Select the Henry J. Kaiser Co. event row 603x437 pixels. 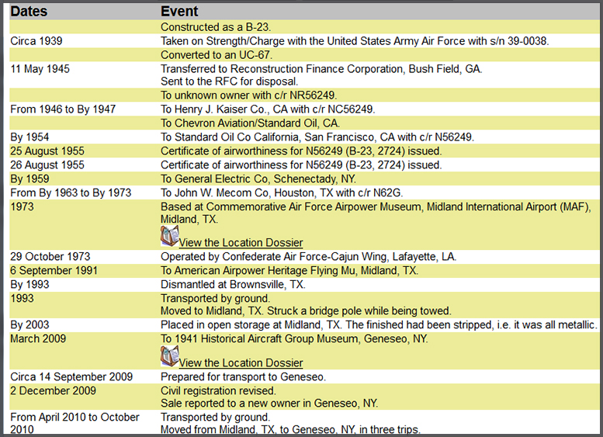[x=268, y=109]
